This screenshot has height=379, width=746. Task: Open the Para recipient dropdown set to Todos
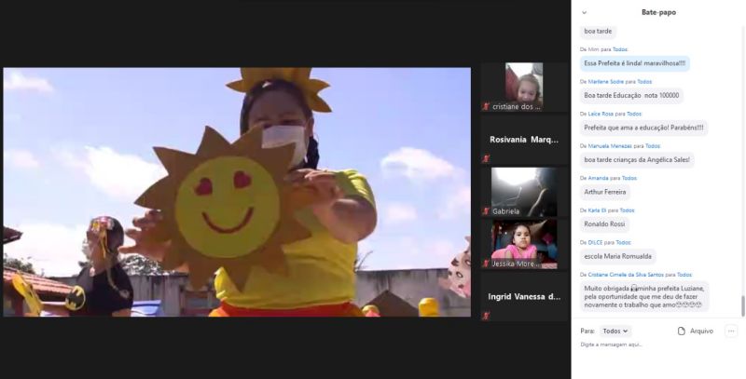pos(615,331)
